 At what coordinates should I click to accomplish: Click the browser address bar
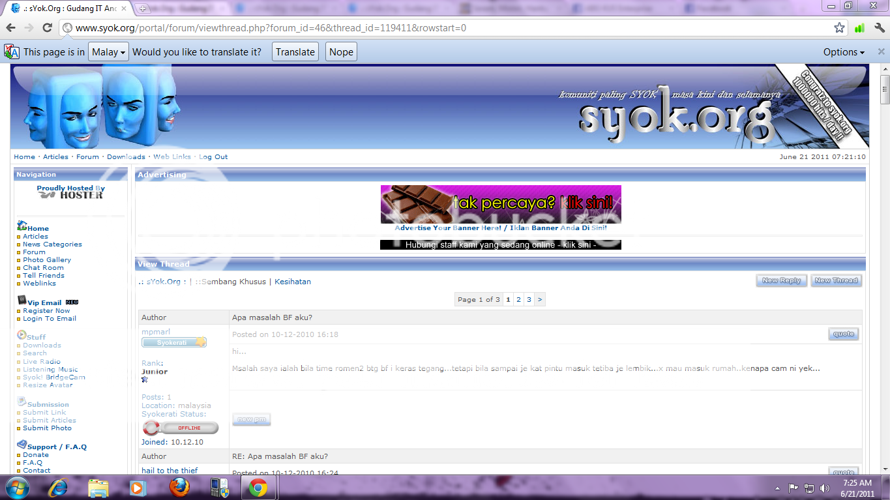click(450, 28)
